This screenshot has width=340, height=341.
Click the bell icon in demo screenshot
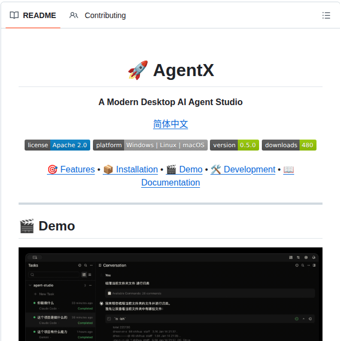(314, 257)
